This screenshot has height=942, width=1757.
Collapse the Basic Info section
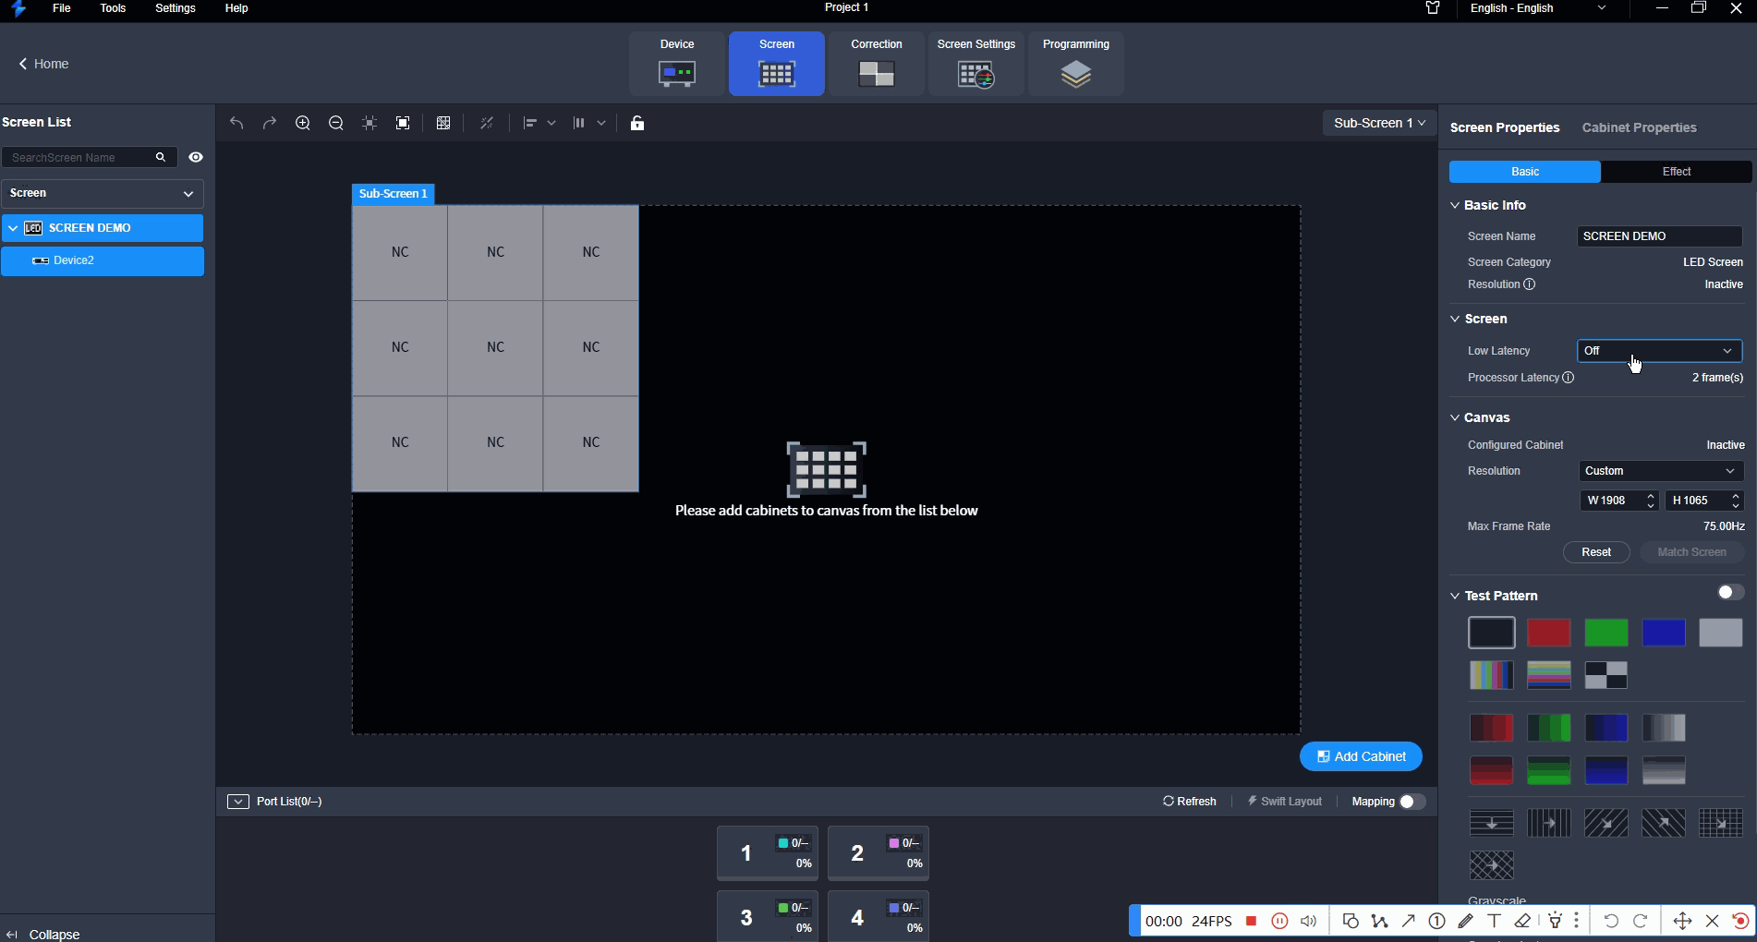tap(1455, 205)
